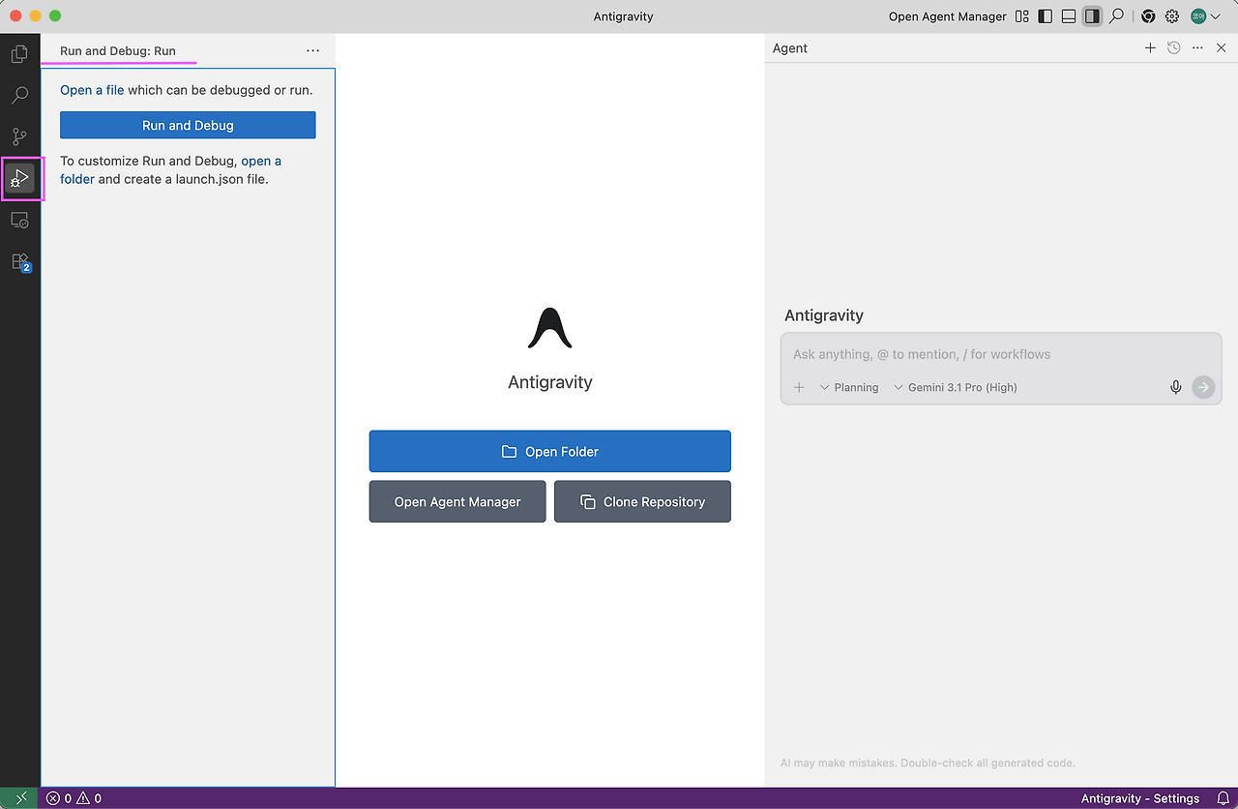Image resolution: width=1238 pixels, height=809 pixels.
Task: Toggle the bottom panel visibility
Action: pos(1069,16)
